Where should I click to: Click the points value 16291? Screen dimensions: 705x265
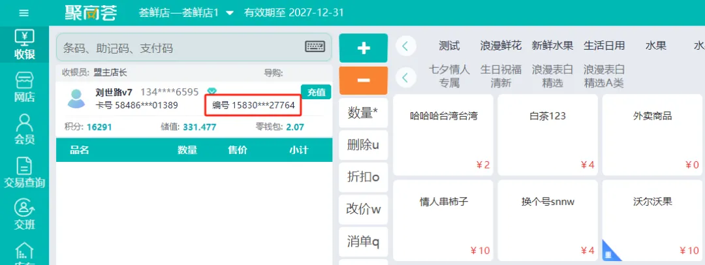pyautogui.click(x=99, y=127)
